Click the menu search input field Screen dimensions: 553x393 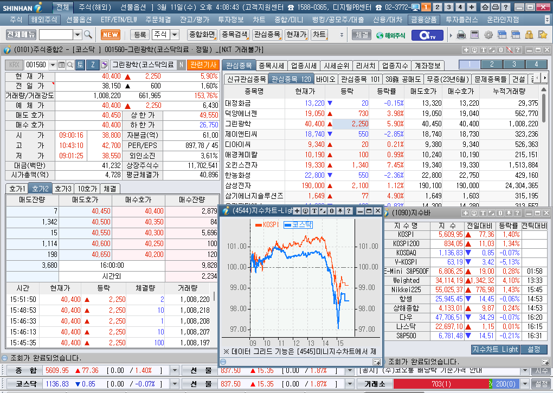[x=56, y=35]
